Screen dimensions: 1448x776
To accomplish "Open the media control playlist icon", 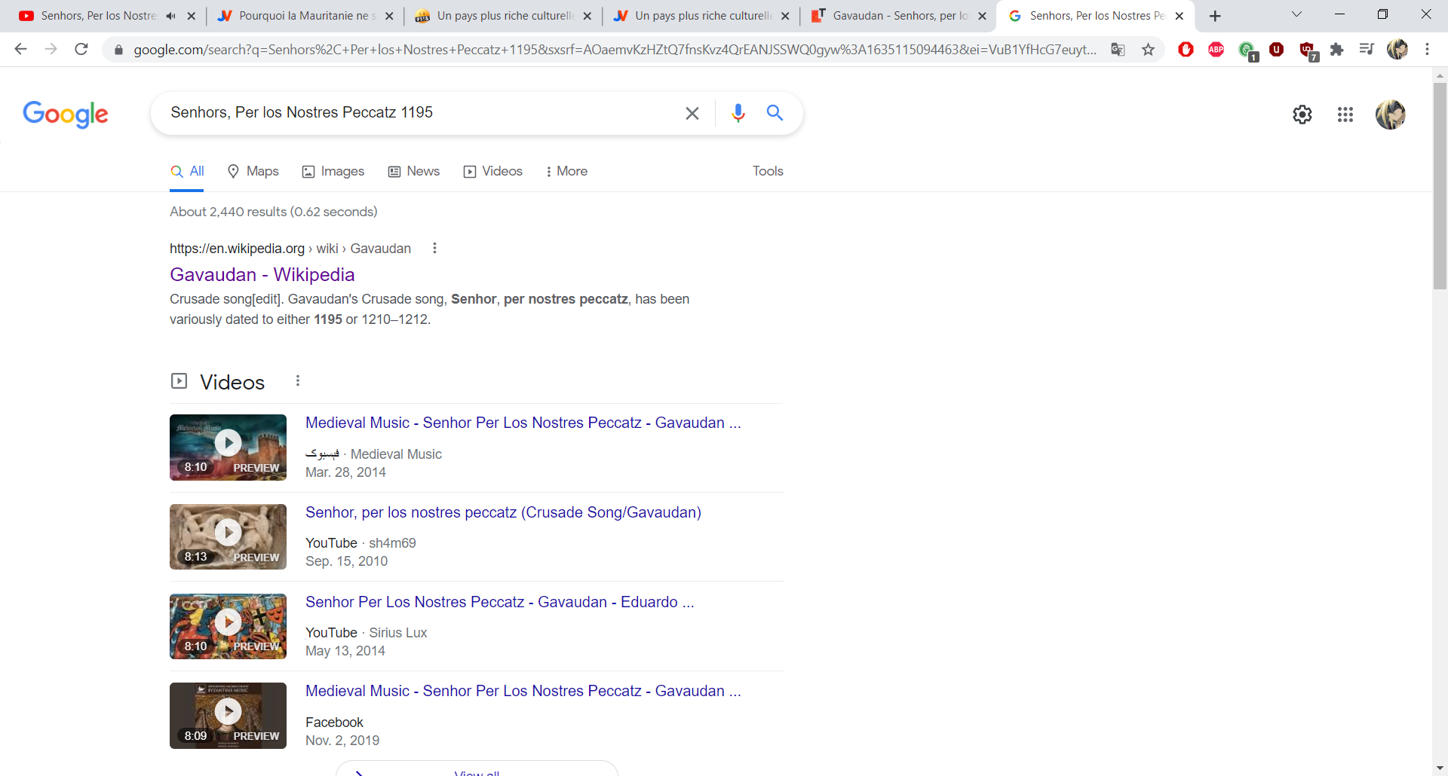I will (1367, 50).
